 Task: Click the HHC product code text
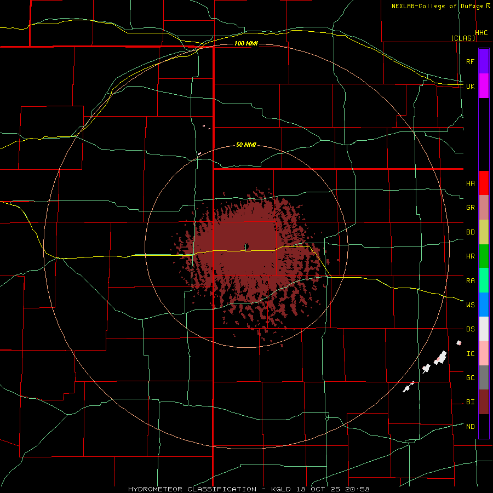pos(481,33)
